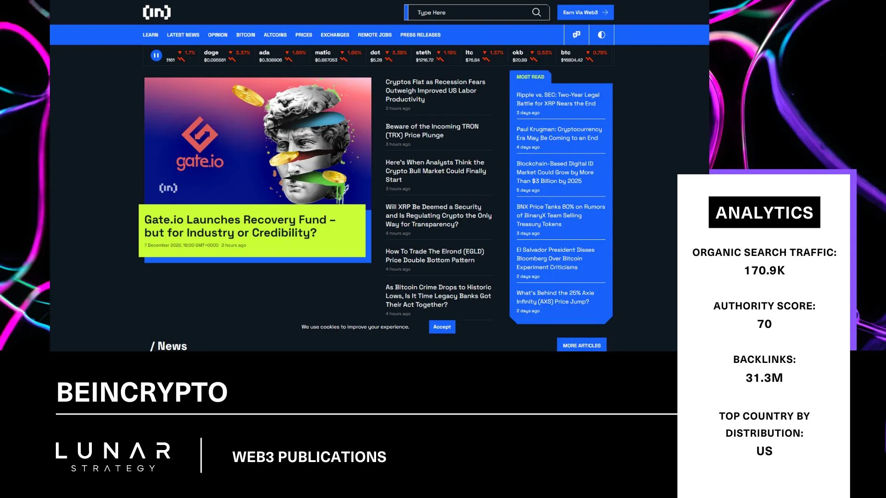The height and width of the screenshot is (498, 886).
Task: Open the PRICES menu item
Action: [304, 35]
